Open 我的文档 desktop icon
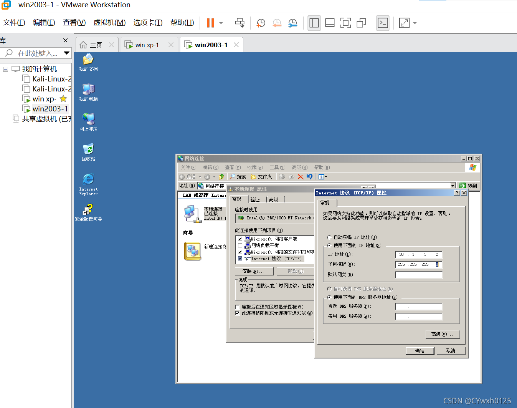Viewport: 517px width, 408px height. pos(88,63)
